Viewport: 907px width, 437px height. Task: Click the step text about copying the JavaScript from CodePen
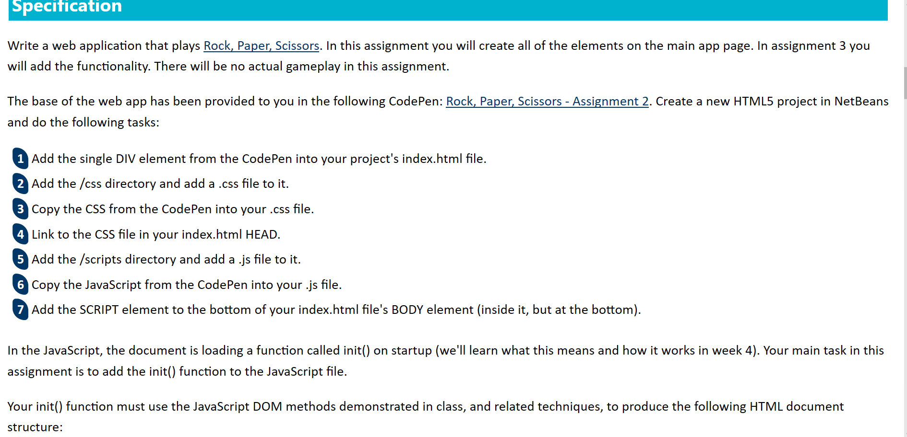tap(187, 285)
